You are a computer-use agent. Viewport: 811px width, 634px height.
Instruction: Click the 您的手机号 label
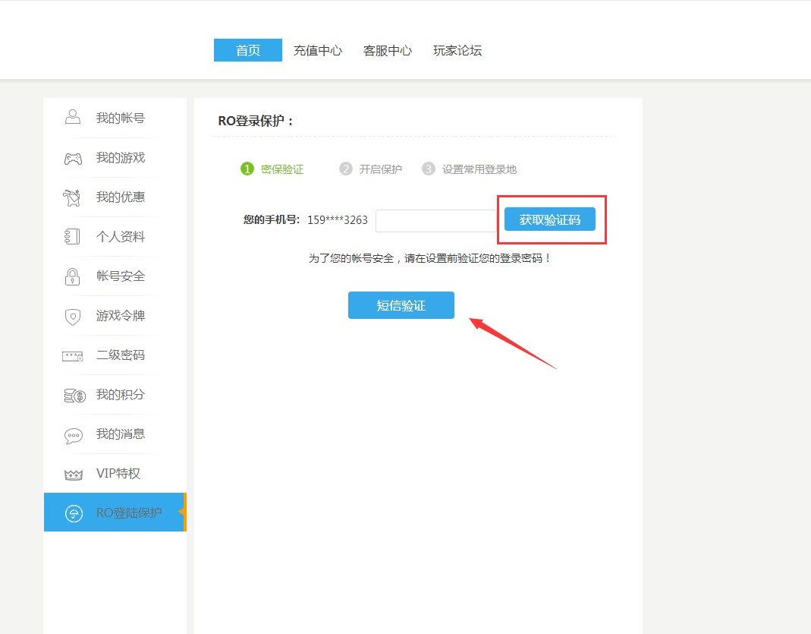tap(272, 219)
